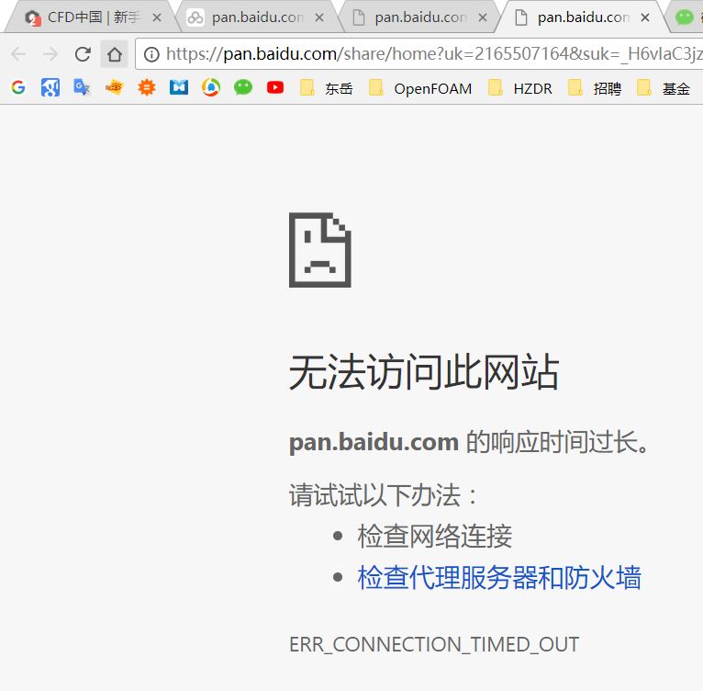Open the orange eye bookmark icon
The width and height of the screenshot is (703, 691).
click(115, 87)
